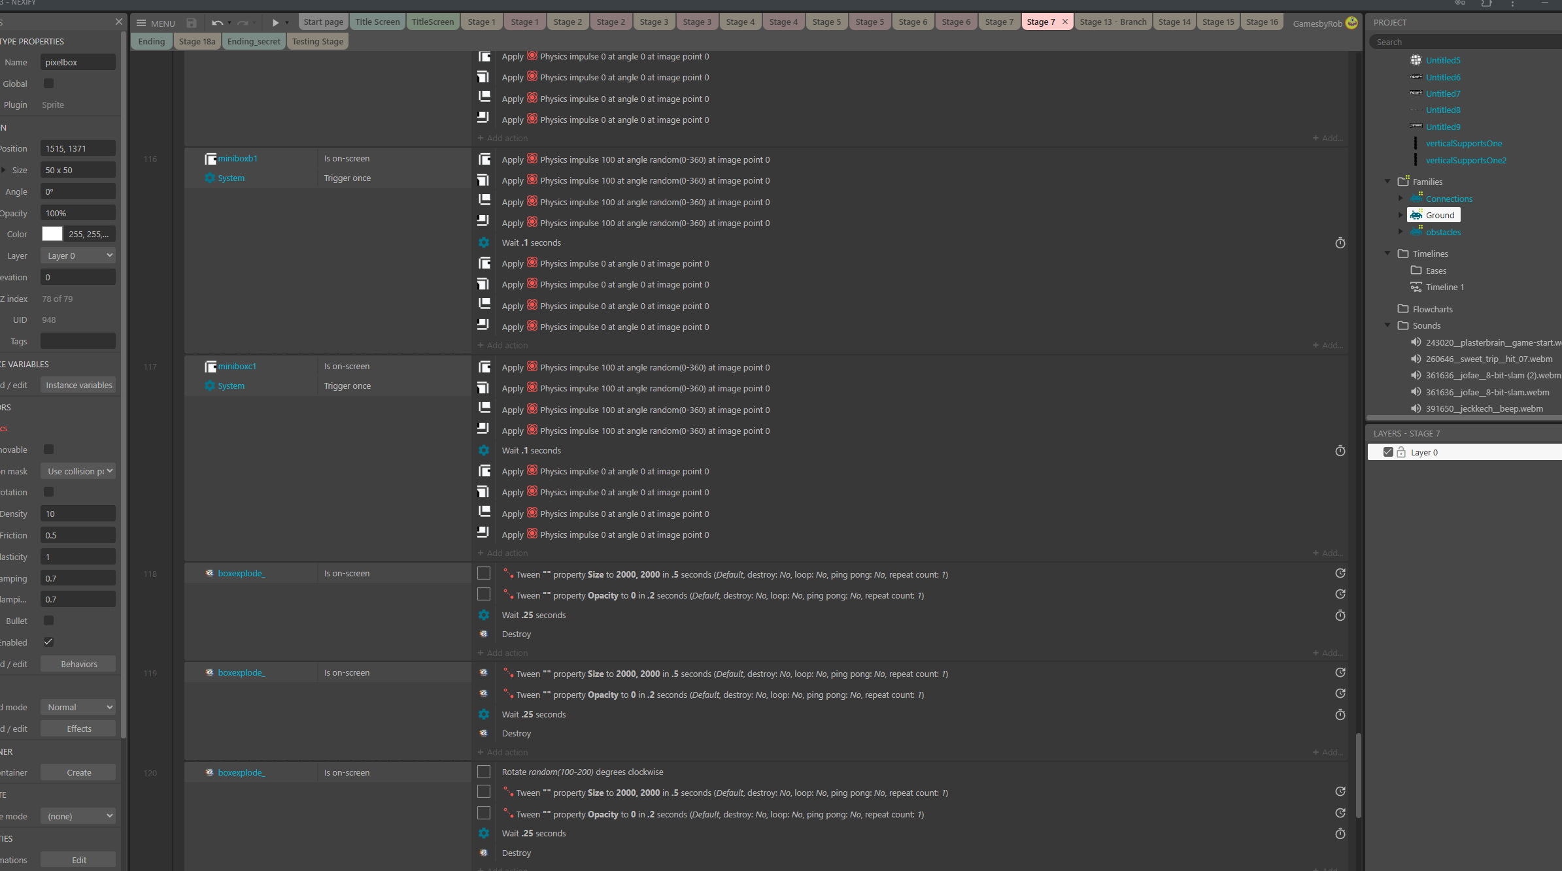Screen dimensions: 1562x871
Task: Click the sound icon for 391650_jeckkech_beep.webm
Action: [1416, 408]
